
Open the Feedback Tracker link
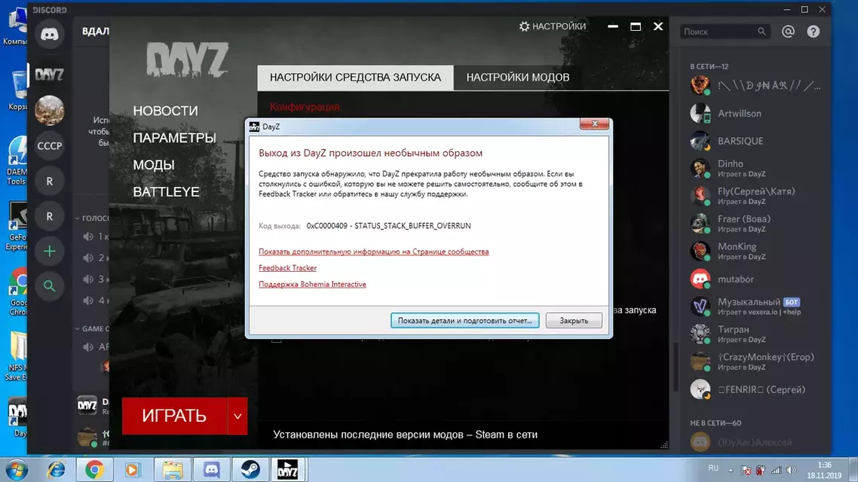(x=287, y=268)
